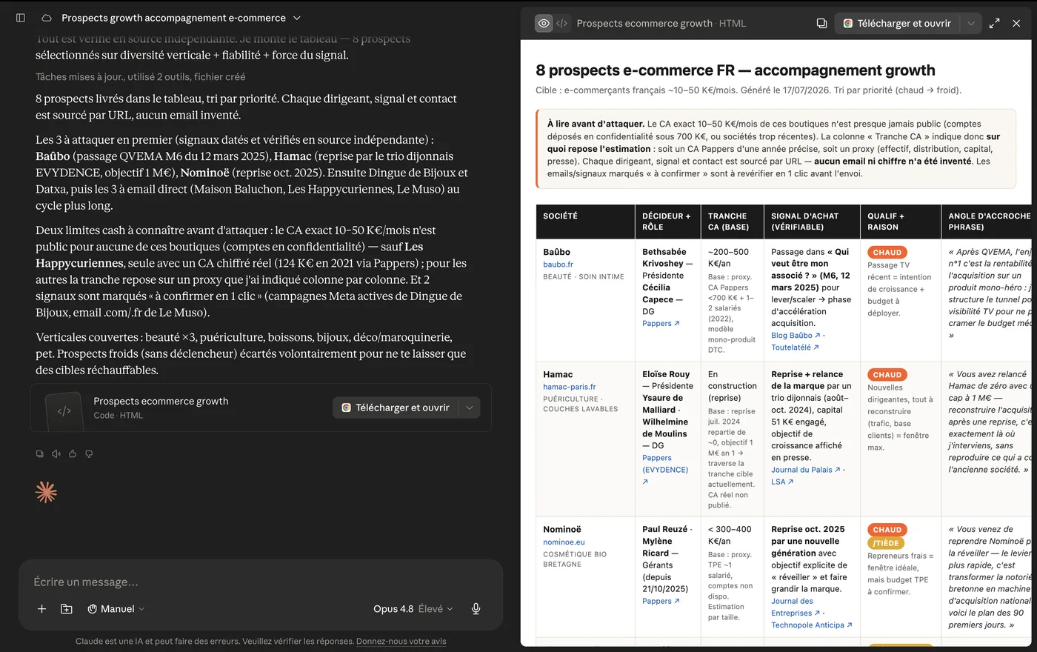Open the file card download options chevron
The width and height of the screenshot is (1037, 652).
pyautogui.click(x=469, y=408)
